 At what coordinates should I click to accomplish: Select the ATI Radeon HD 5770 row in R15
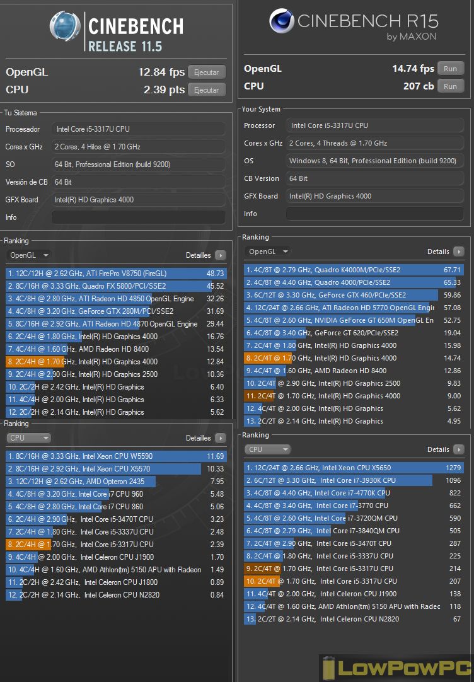(354, 308)
